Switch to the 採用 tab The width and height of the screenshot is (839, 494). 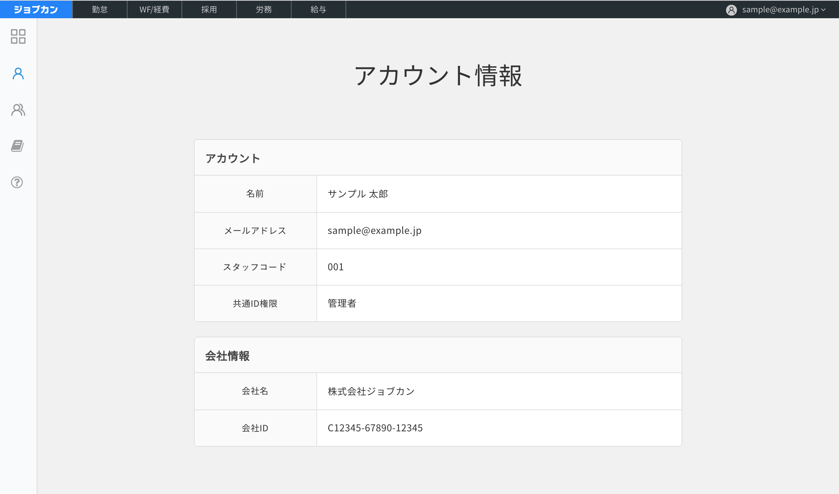[x=209, y=9]
